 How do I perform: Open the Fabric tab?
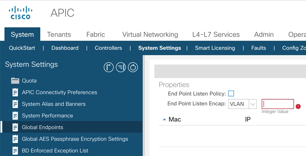point(96,34)
